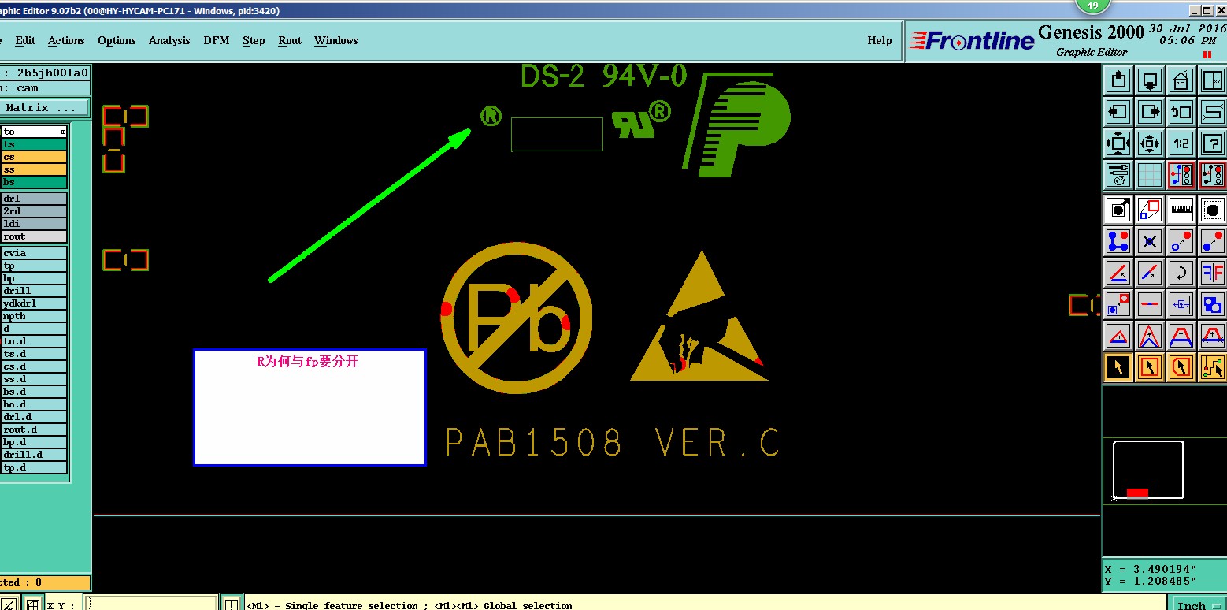Open the Rout menu
1227x610 pixels.
(x=290, y=40)
